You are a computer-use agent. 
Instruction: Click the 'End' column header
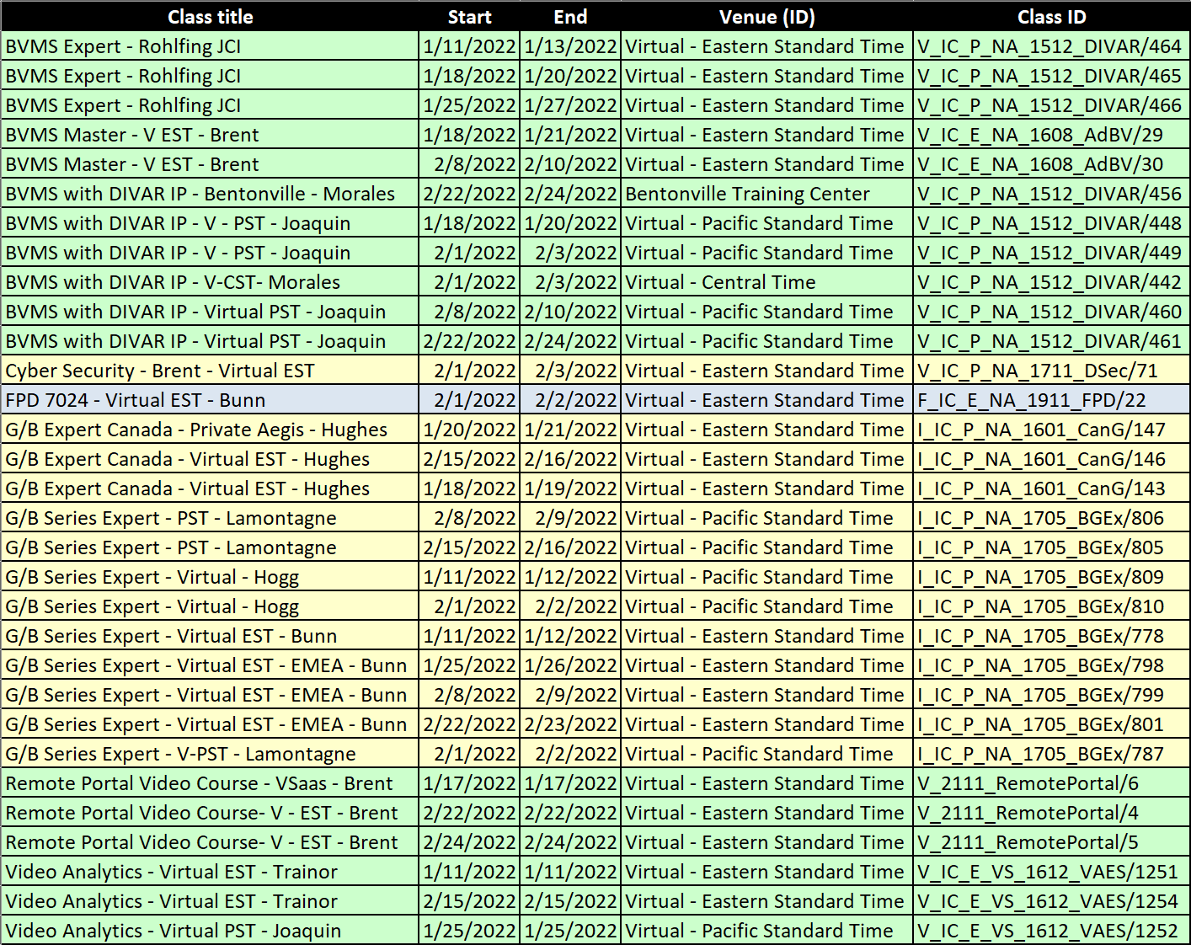570,17
